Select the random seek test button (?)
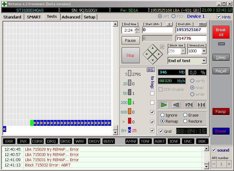This screenshot has height=171, width=234. pyautogui.click(x=189, y=105)
